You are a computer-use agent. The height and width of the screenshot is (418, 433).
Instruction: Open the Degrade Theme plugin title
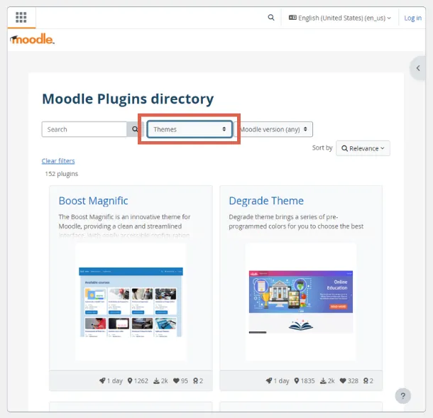(x=266, y=201)
